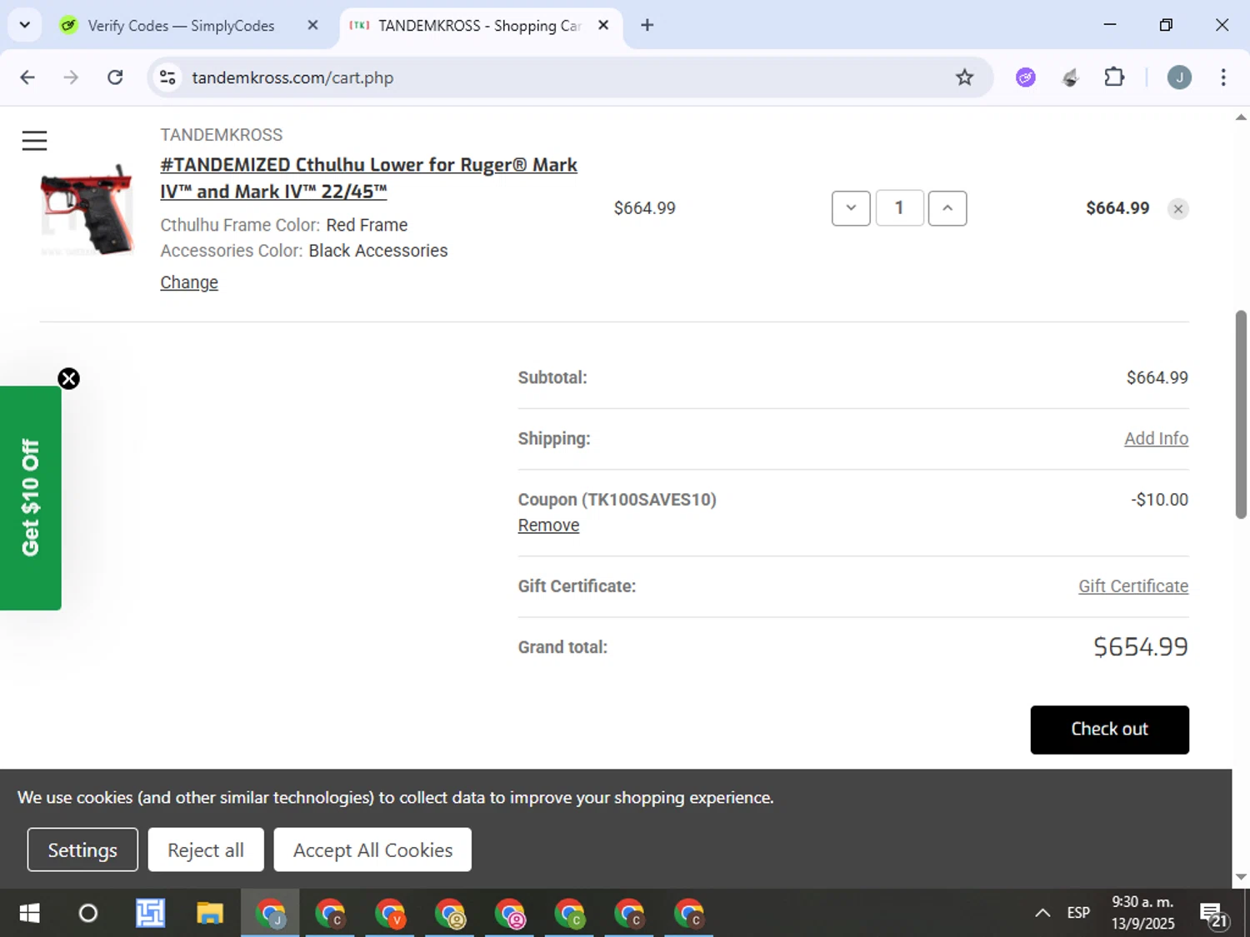Open the taskbar clock and date
This screenshot has width=1250, height=937.
1142,913
